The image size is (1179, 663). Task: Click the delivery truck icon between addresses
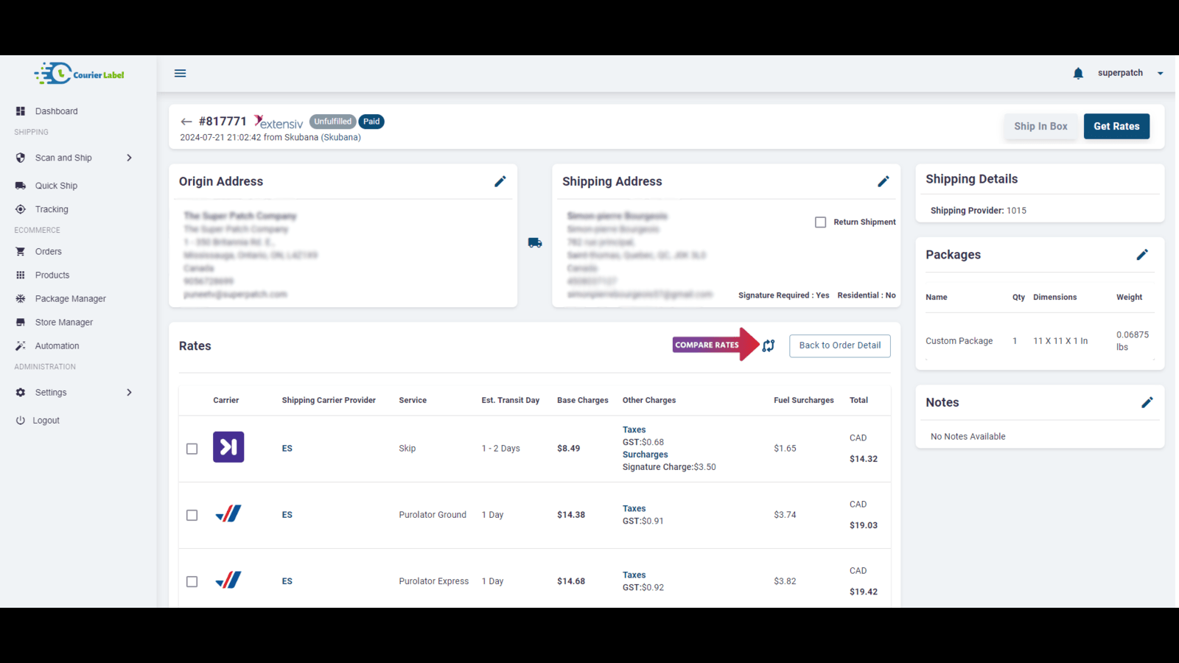(x=535, y=242)
